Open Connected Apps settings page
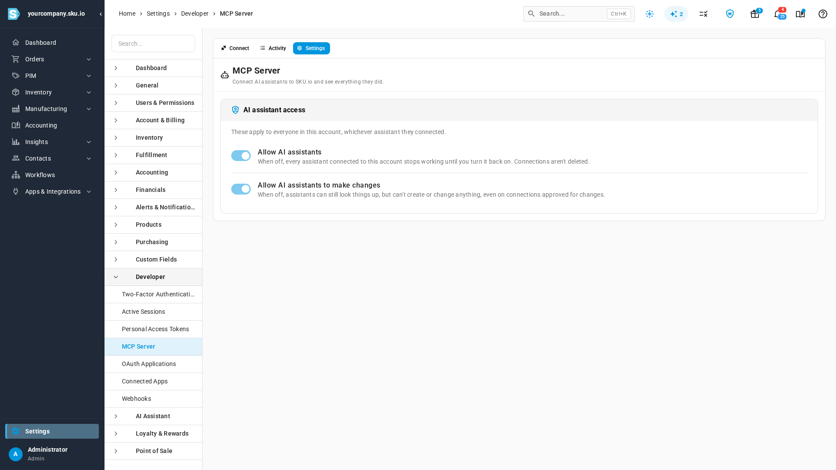 [x=153, y=382]
